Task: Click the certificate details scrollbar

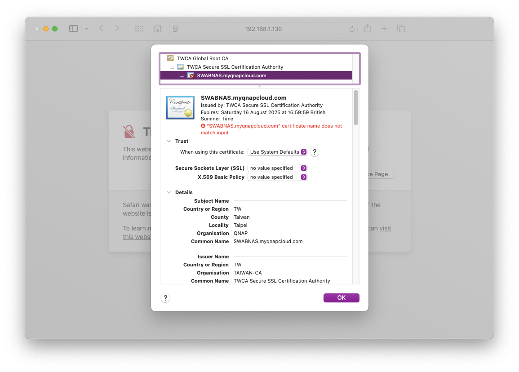Action: click(x=356, y=107)
